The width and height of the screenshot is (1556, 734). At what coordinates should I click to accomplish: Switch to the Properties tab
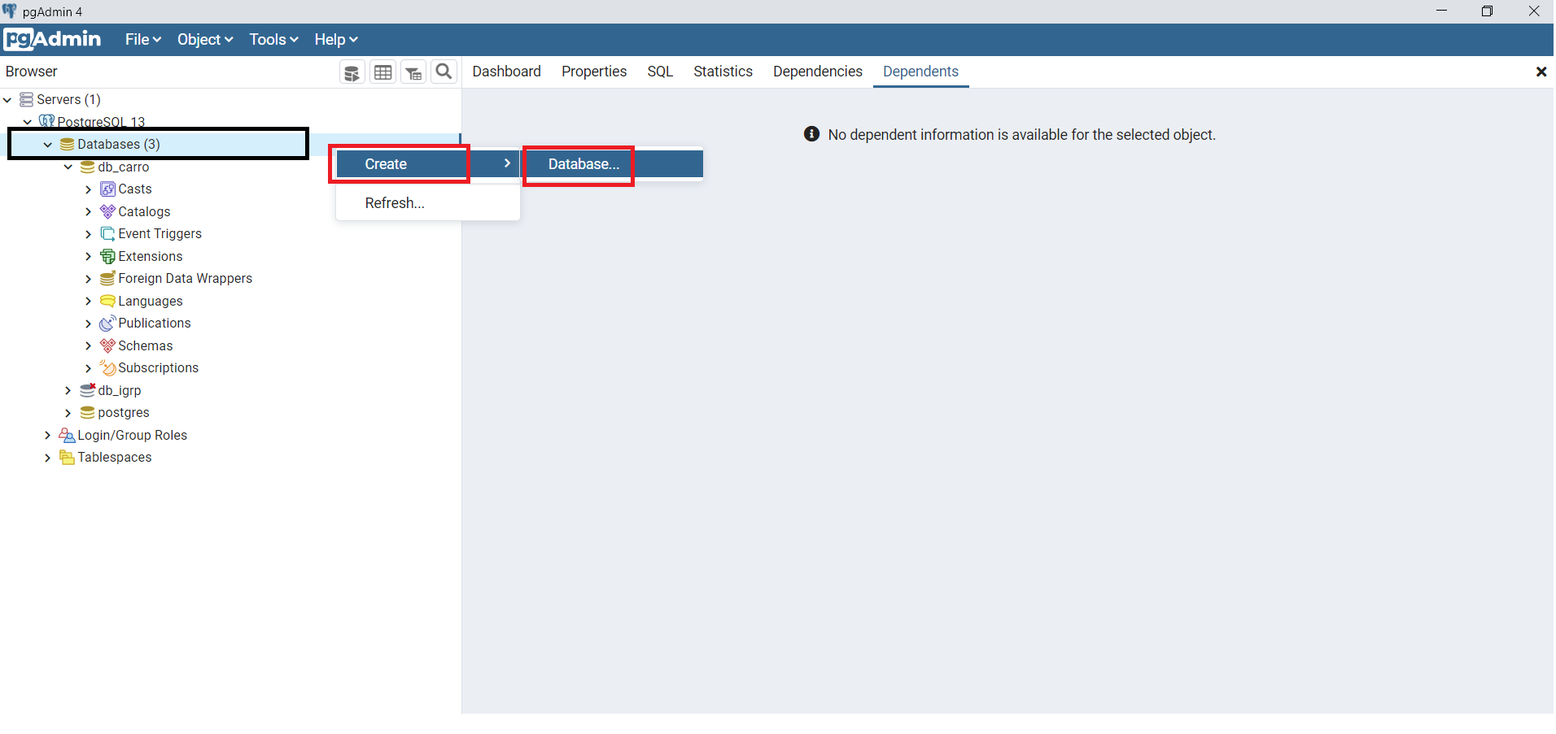coord(594,72)
